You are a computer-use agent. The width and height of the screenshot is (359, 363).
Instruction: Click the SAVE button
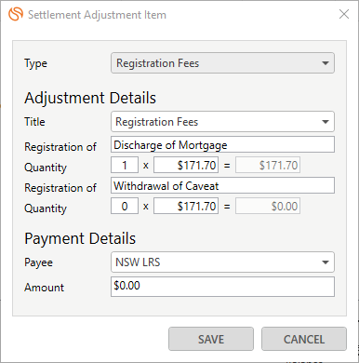coord(211,339)
